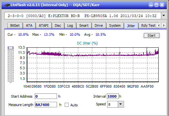Image resolution: width=169 pixels, height=116 pixels.
Task: Open the ATAPI tab
Action: 43,25
